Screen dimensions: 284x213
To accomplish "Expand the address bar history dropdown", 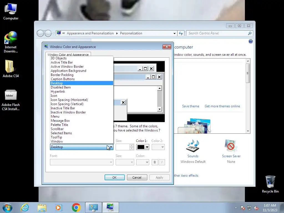I will point(174,33).
